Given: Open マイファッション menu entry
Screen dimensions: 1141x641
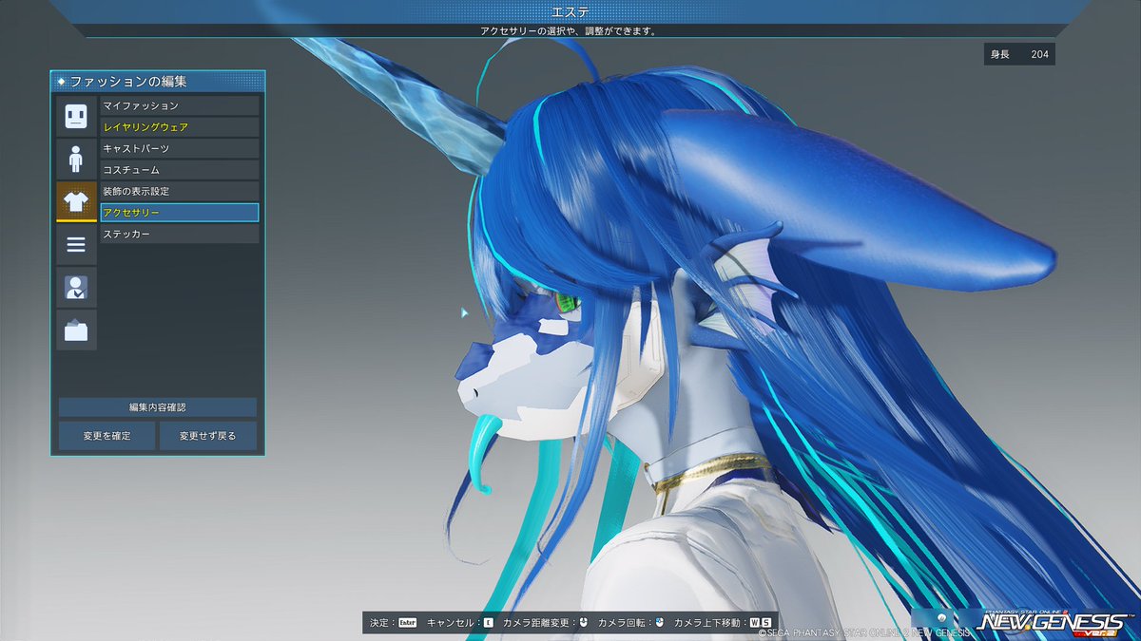Looking at the screenshot, I should [180, 105].
